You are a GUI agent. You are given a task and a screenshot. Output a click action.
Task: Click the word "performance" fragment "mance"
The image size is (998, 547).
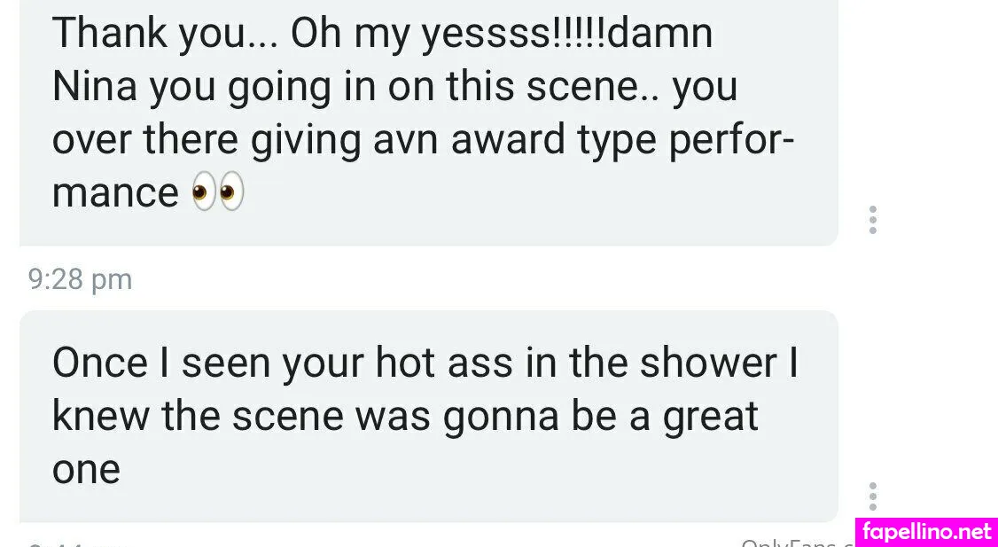(115, 193)
